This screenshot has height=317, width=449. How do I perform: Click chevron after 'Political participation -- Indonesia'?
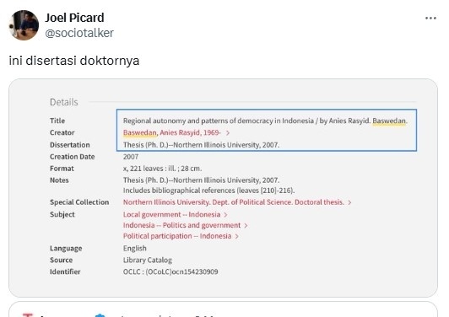click(236, 236)
